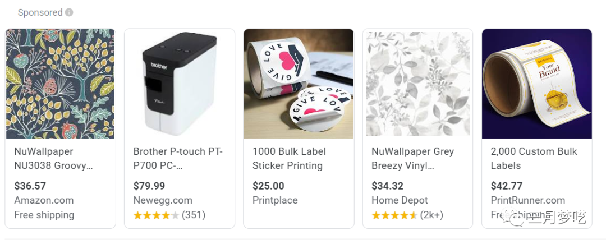Click the $79.99 price on Brother printer
The width and height of the screenshot is (606, 244).
pyautogui.click(x=149, y=186)
